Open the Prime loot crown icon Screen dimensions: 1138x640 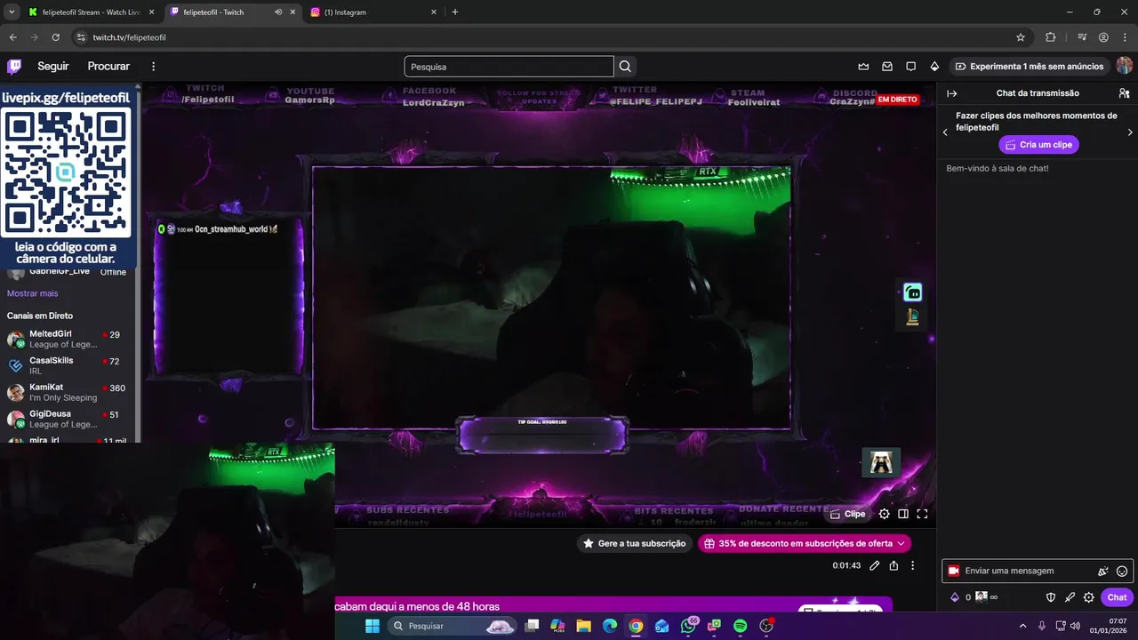(863, 67)
